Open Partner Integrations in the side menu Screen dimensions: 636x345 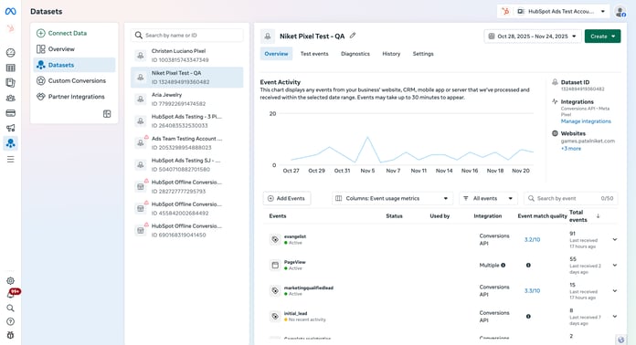pos(74,97)
